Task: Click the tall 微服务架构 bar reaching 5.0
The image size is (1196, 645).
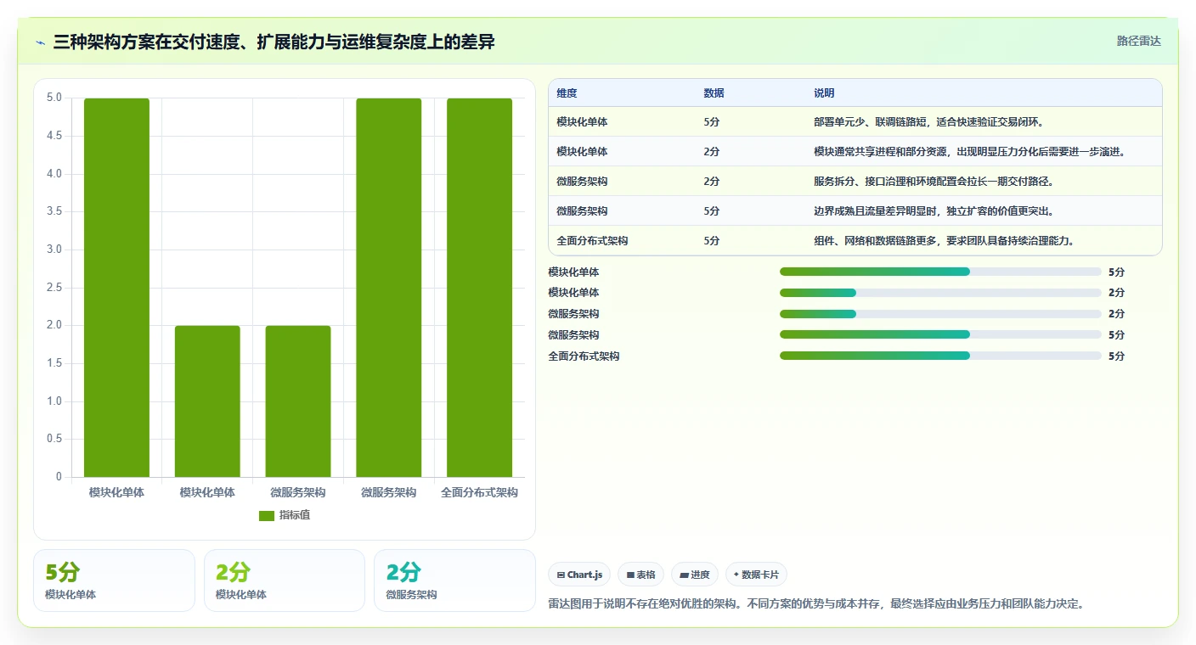Action: (389, 288)
